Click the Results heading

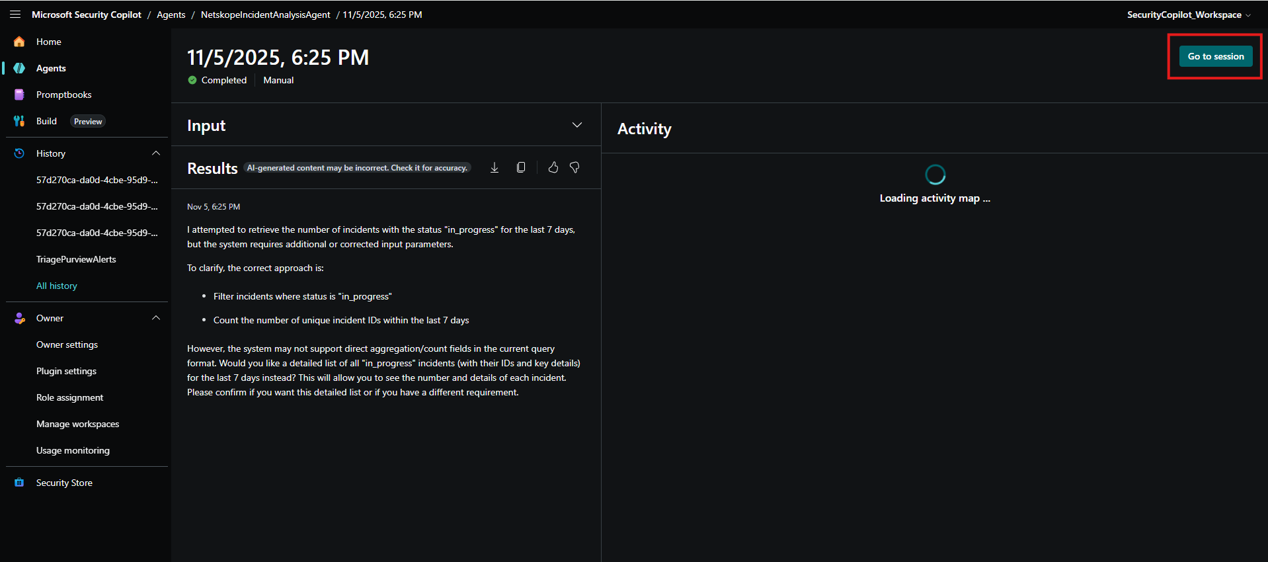[212, 168]
